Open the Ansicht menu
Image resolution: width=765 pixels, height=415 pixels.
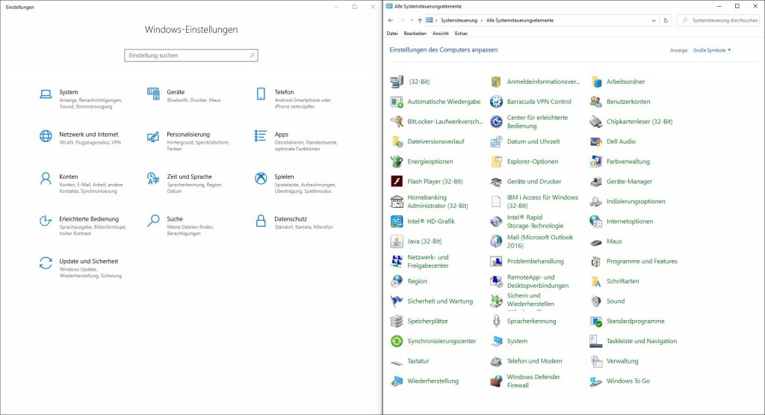tap(441, 34)
